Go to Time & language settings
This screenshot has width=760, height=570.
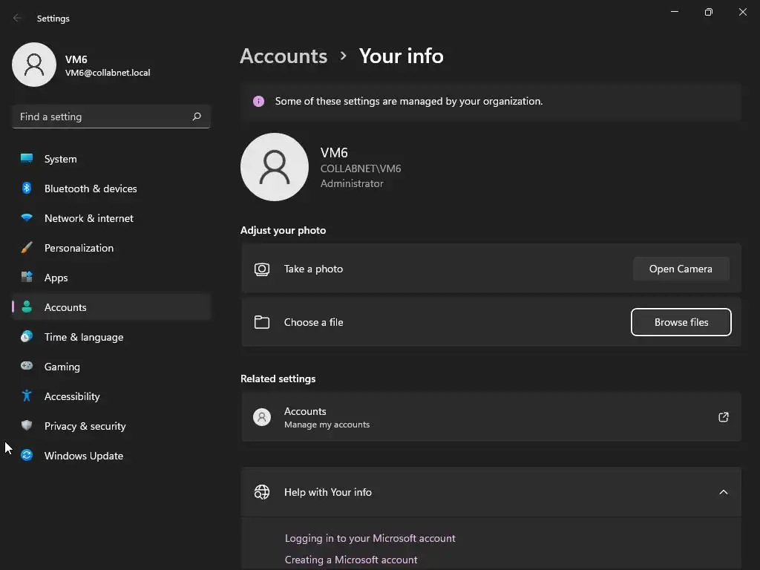(x=84, y=337)
